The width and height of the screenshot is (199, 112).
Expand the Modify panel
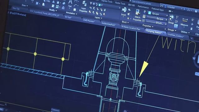53,10
